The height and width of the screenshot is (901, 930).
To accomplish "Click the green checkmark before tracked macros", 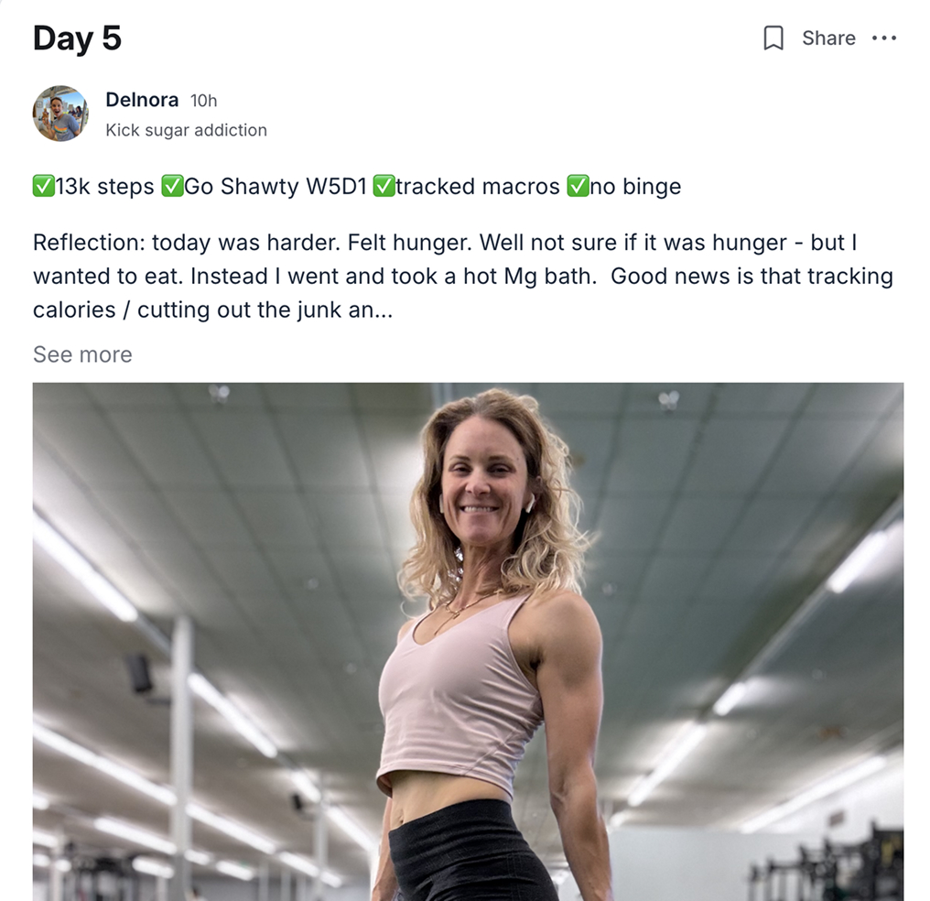I will coord(384,186).
